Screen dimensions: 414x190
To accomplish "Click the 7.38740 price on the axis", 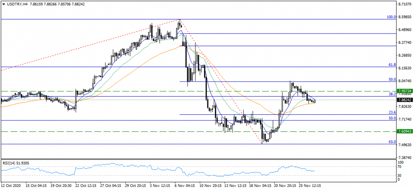I will (405, 158).
